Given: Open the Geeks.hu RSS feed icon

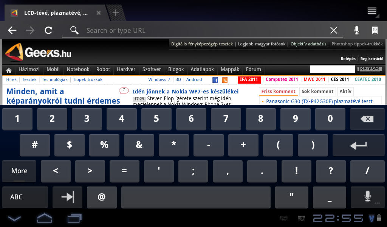Looking at the screenshot, I should point(224,80).
